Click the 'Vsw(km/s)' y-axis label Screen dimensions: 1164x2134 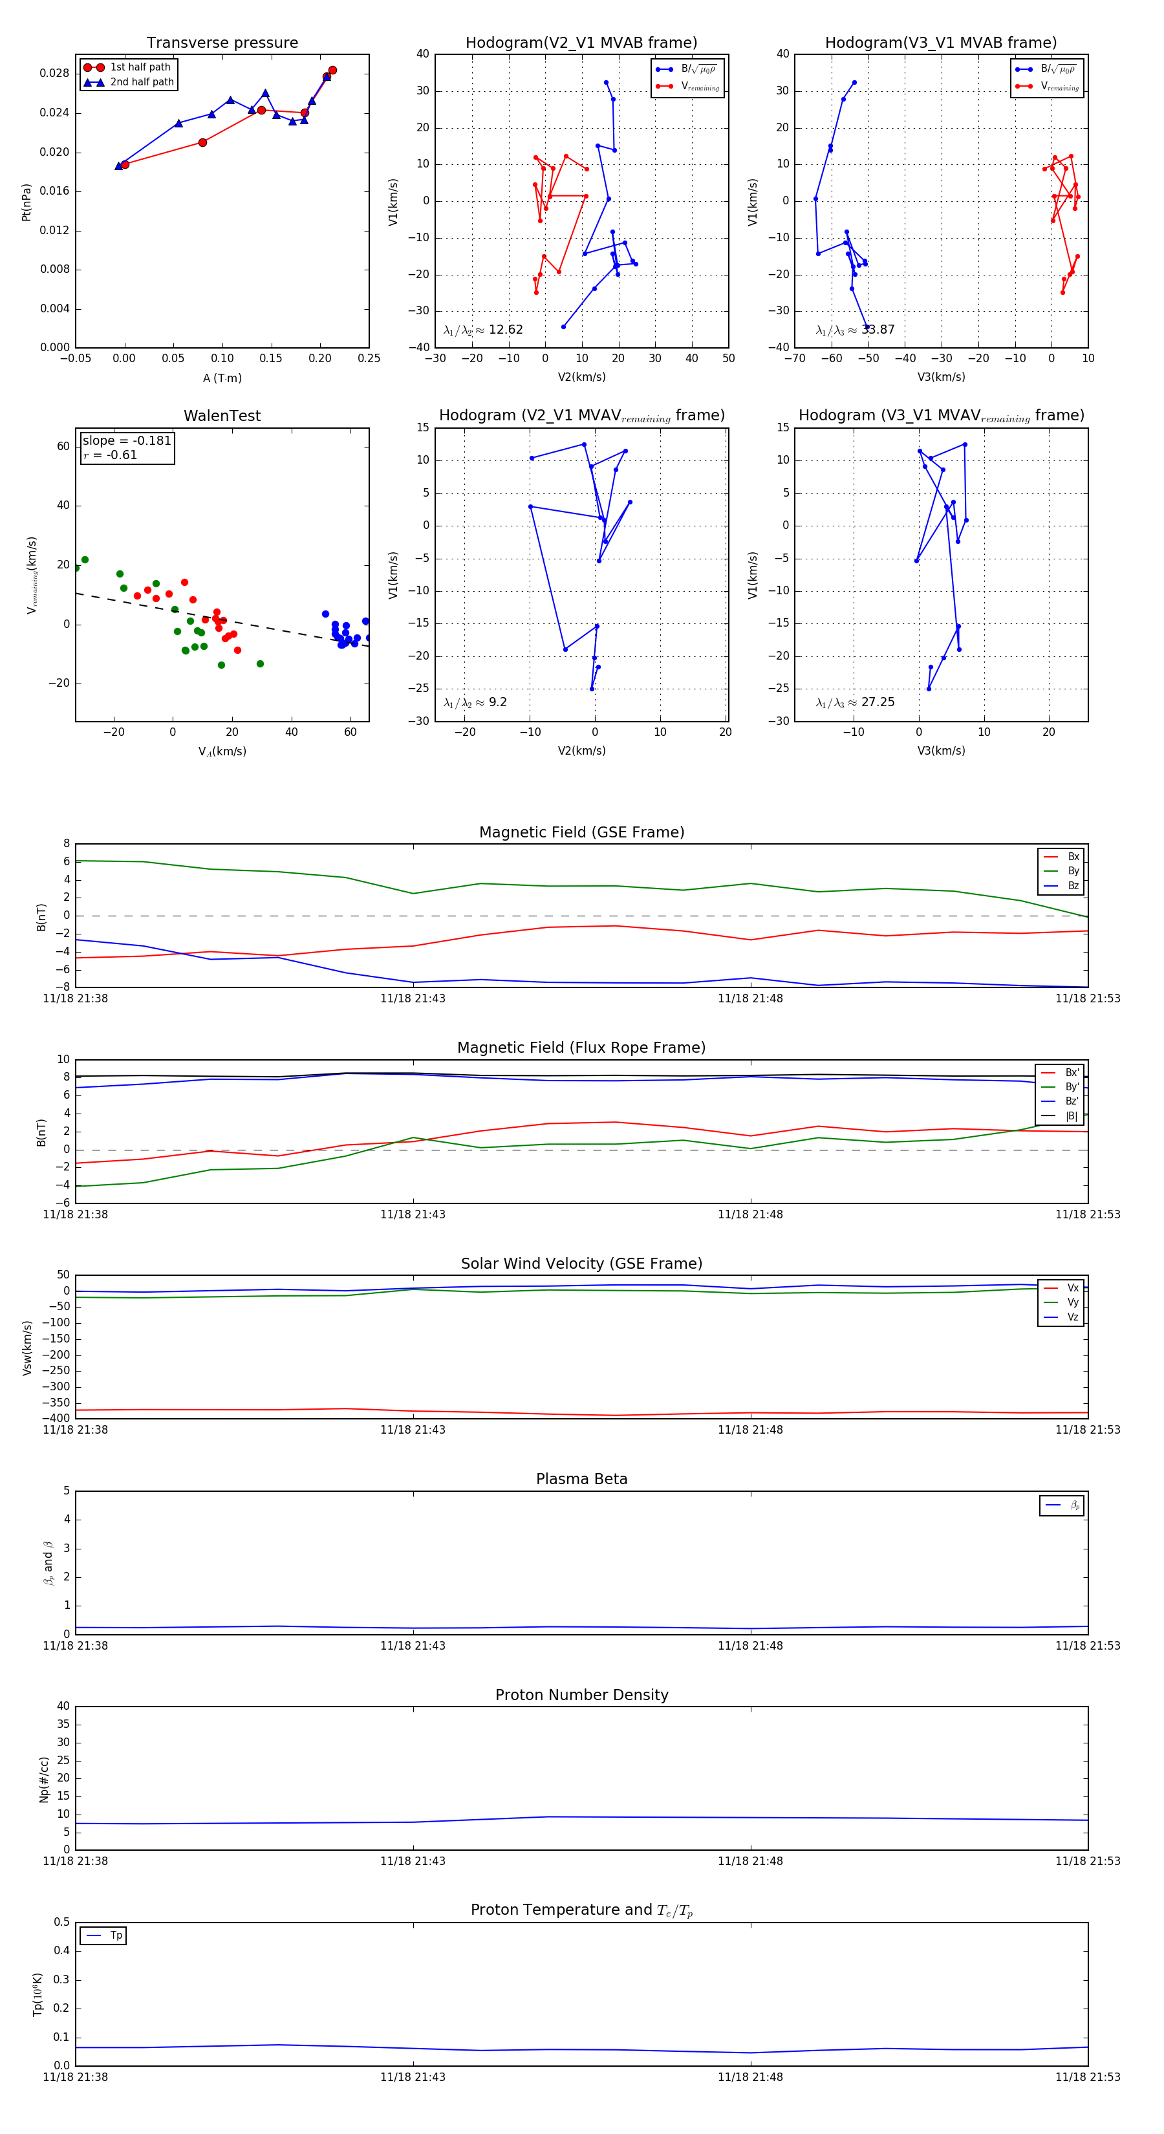[x=27, y=1348]
